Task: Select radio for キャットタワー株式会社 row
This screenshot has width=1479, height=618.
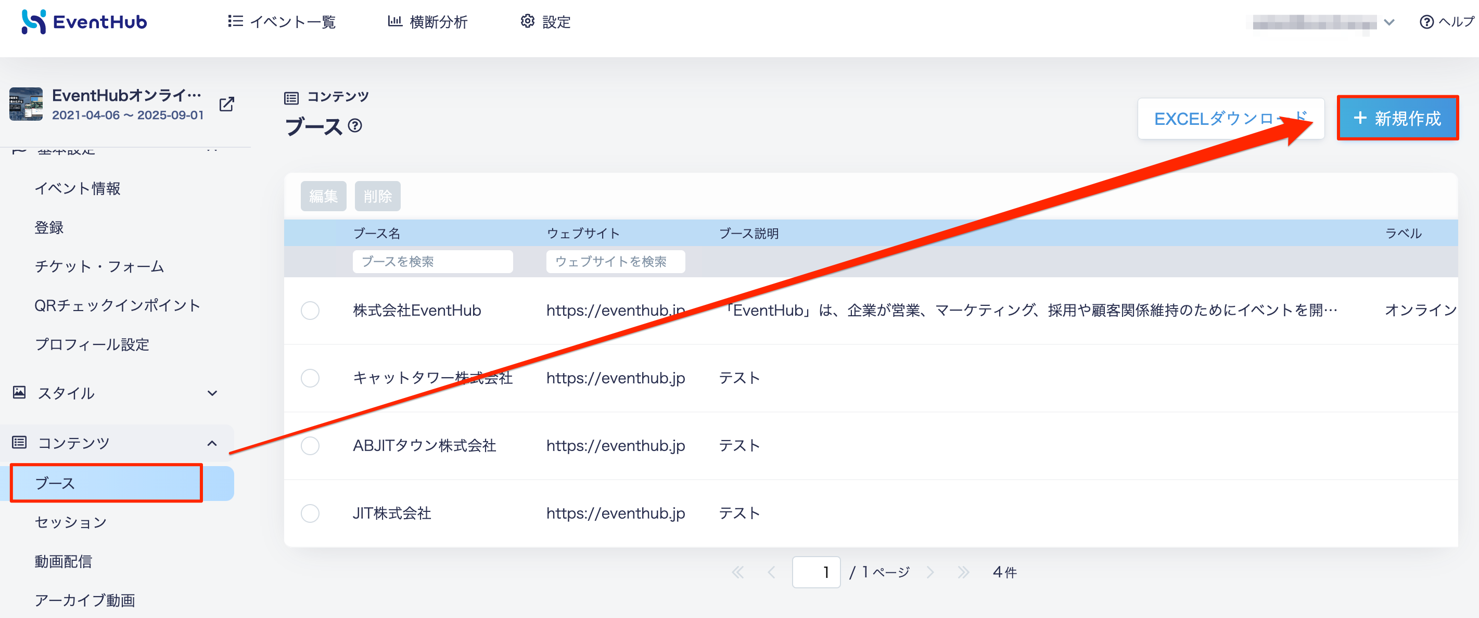Action: [x=310, y=378]
